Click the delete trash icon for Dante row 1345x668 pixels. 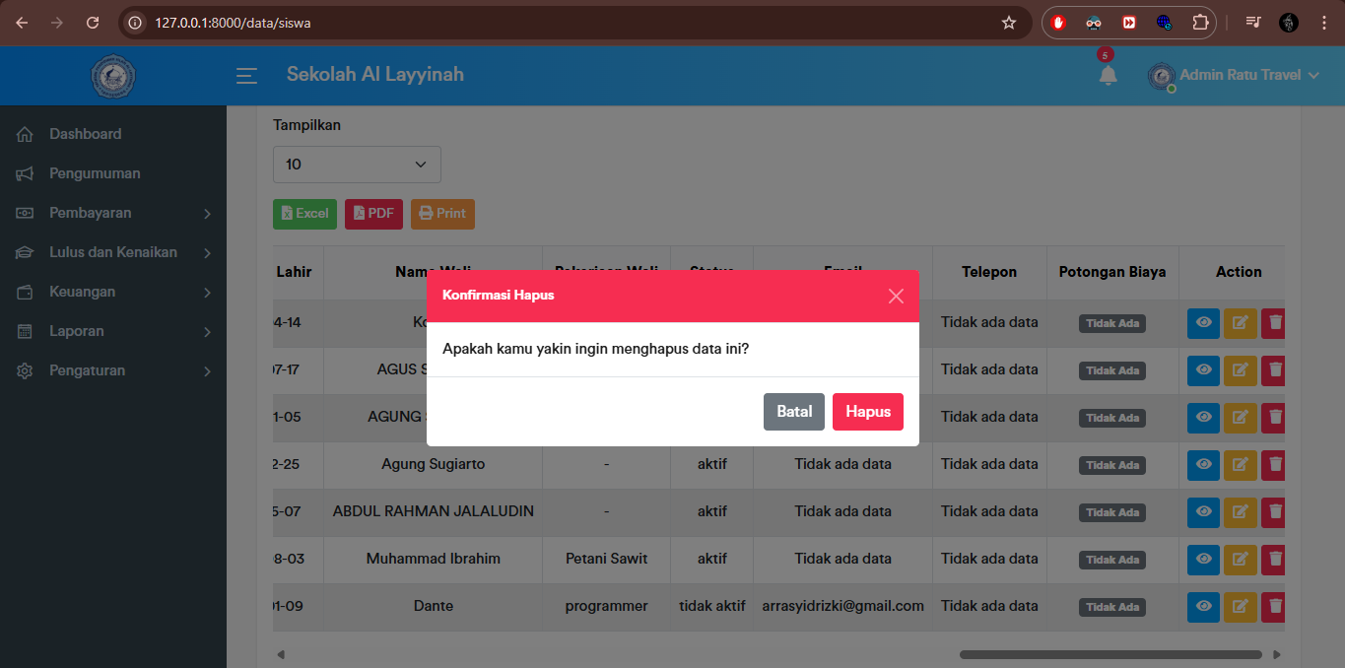(x=1275, y=607)
